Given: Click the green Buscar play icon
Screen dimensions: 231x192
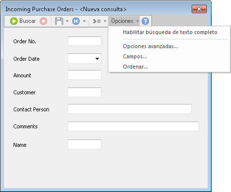Looking at the screenshot, I should click(x=14, y=21).
